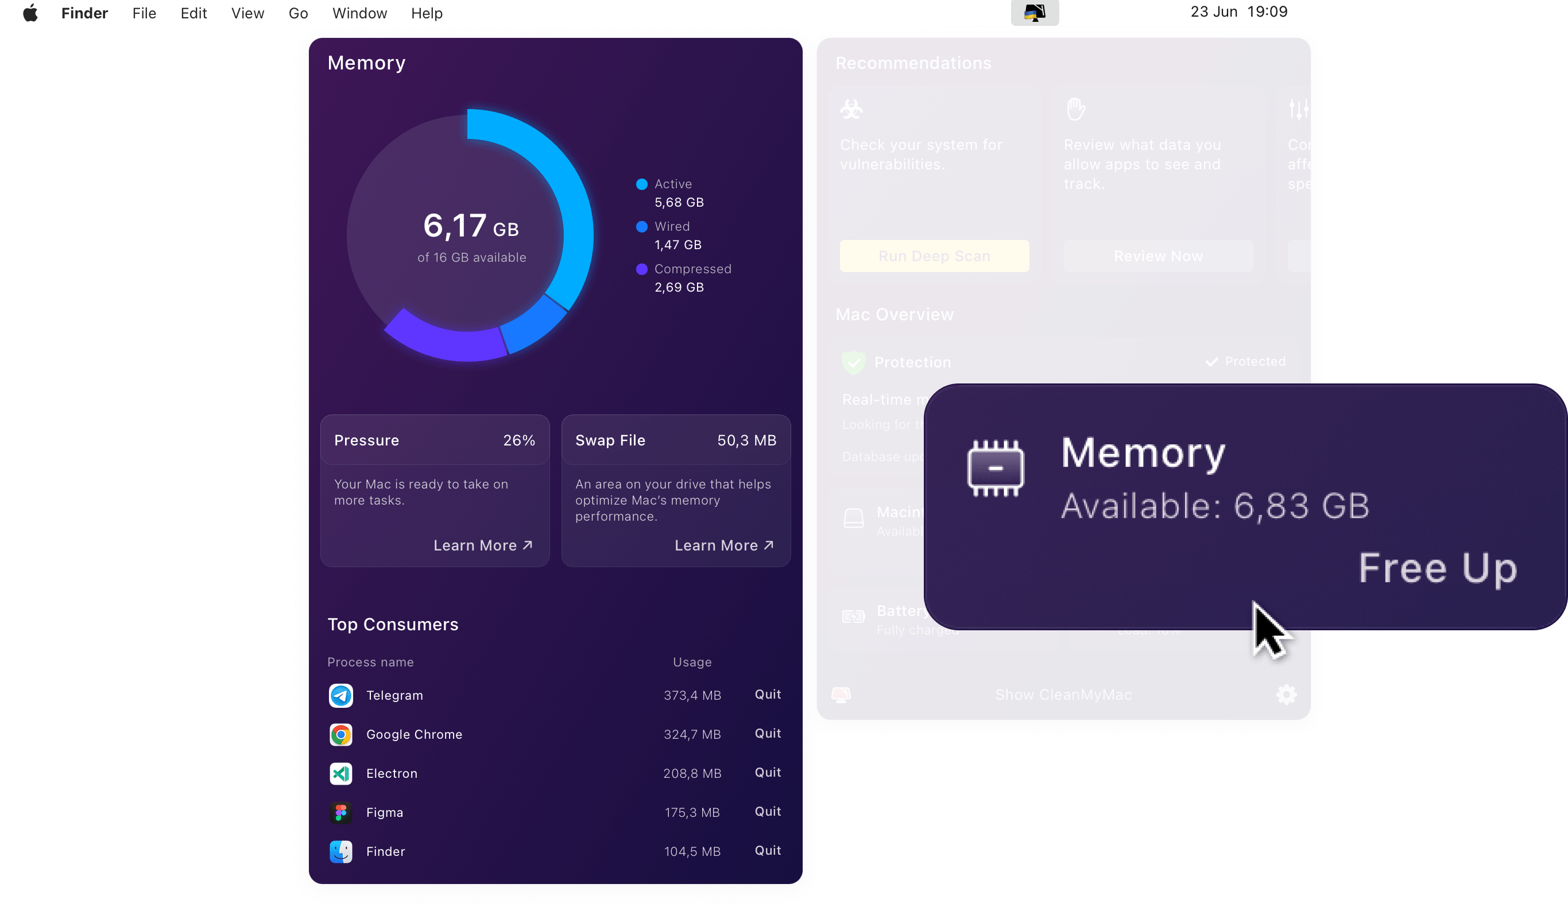
Task: Click the Battery icon in Mac Overview
Action: pyautogui.click(x=853, y=617)
